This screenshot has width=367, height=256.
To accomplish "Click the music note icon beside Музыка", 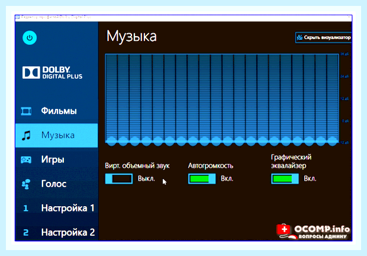I will [26, 135].
